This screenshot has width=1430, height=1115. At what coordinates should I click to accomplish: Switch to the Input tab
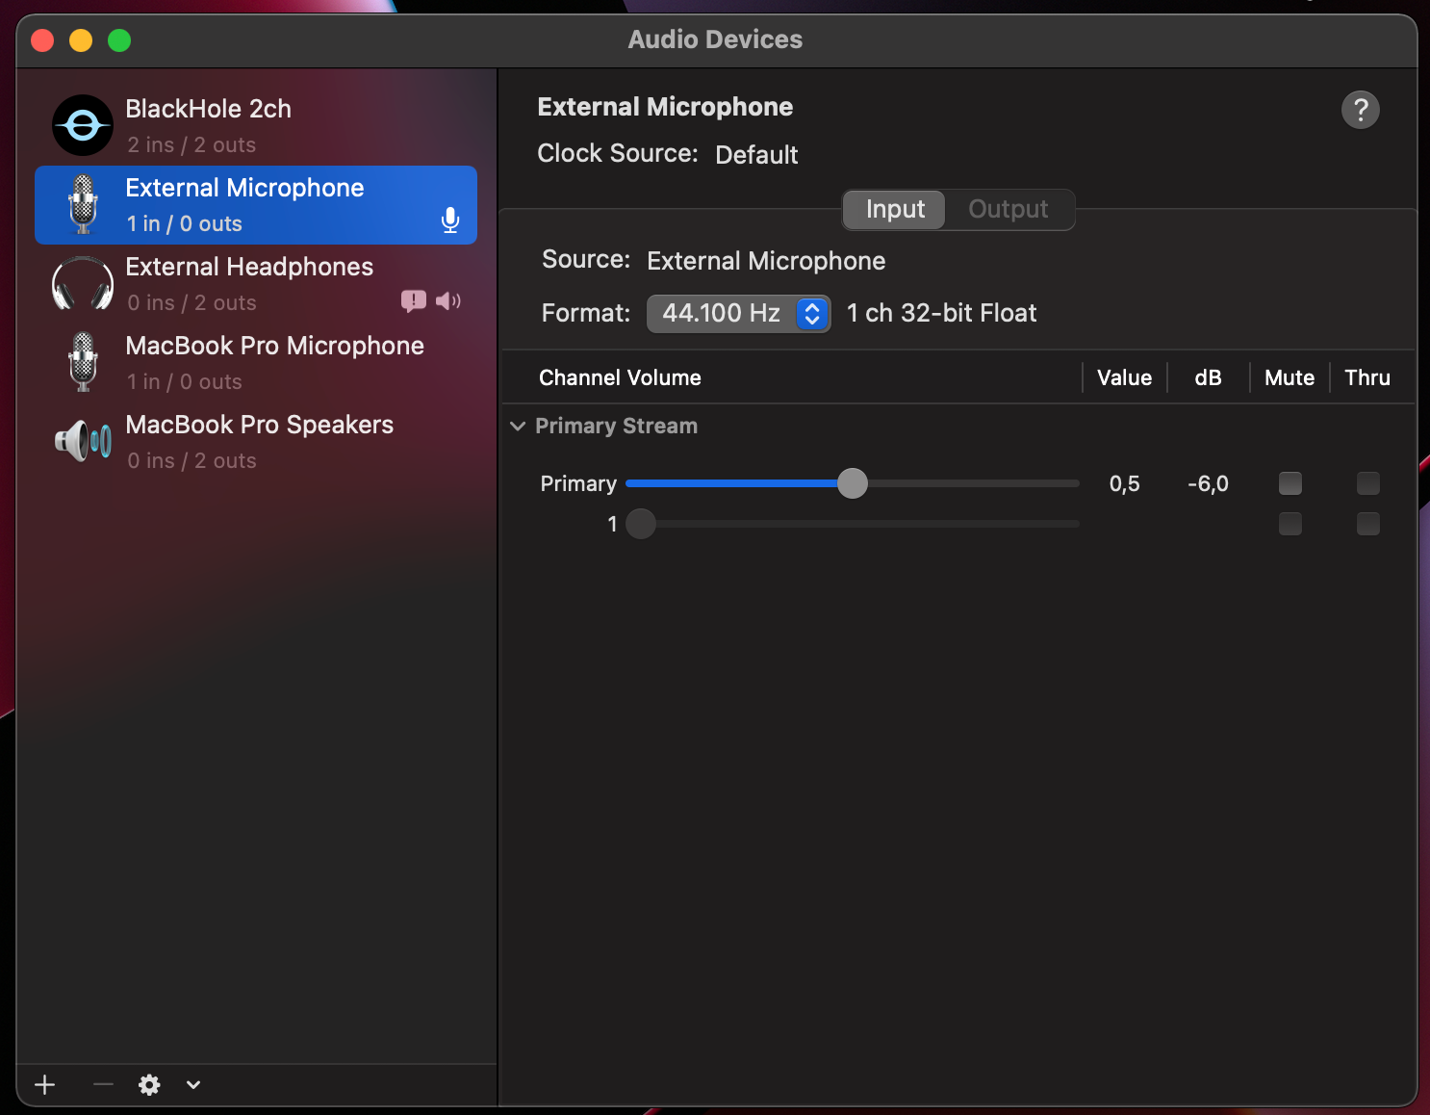point(894,209)
